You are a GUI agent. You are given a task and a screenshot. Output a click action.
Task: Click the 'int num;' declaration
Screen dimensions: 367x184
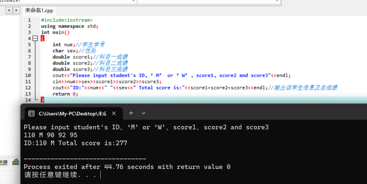click(x=64, y=45)
